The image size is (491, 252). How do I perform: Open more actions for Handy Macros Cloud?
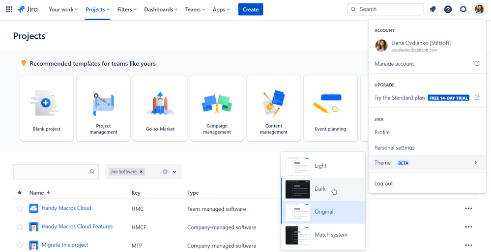click(x=468, y=208)
